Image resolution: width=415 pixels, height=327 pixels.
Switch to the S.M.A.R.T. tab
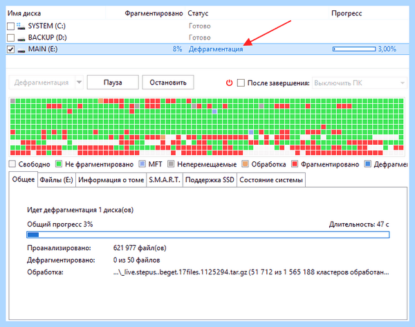pos(165,180)
